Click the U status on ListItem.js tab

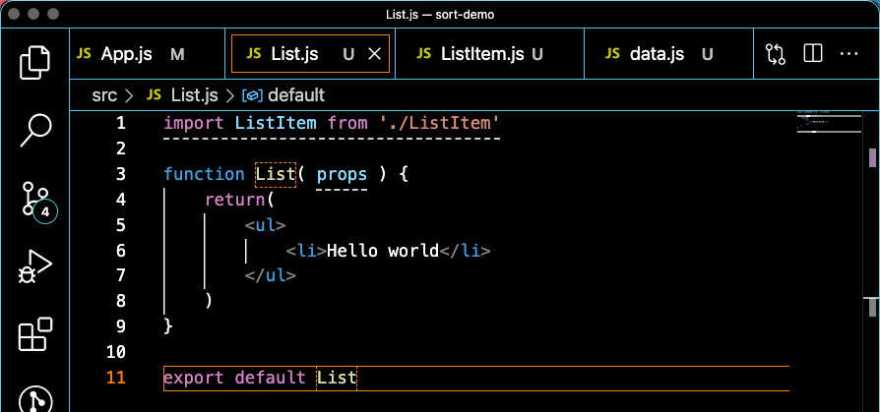click(x=537, y=54)
